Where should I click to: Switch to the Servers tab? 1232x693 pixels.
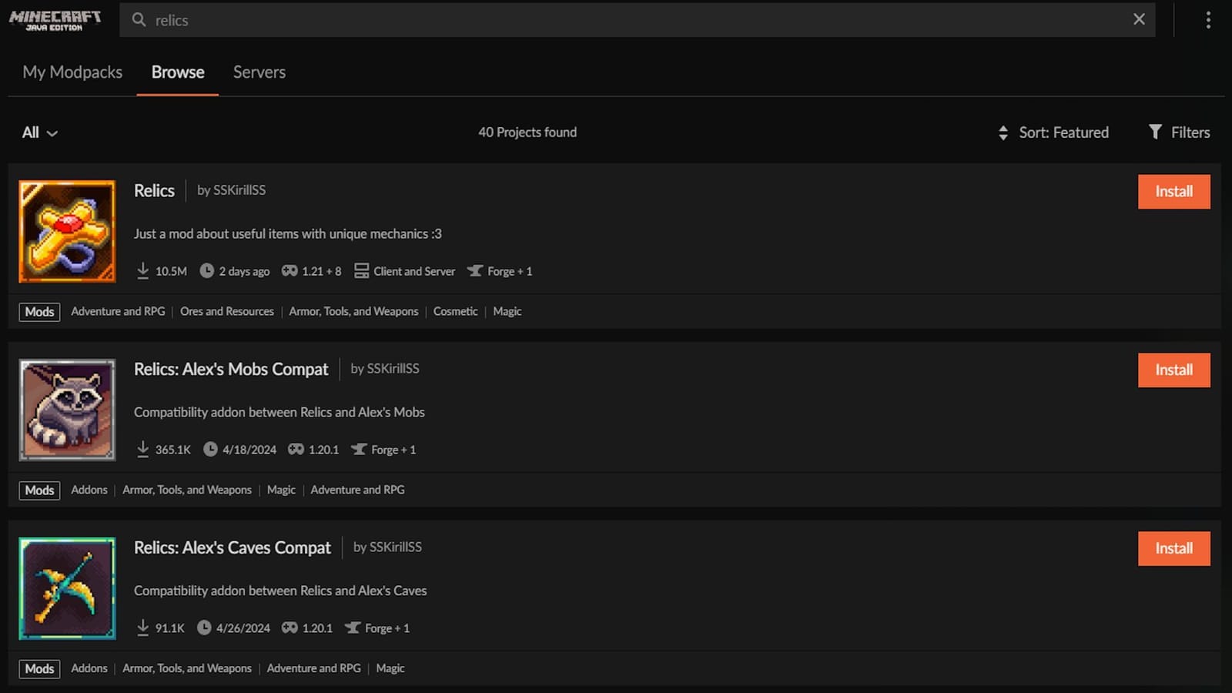tap(259, 72)
